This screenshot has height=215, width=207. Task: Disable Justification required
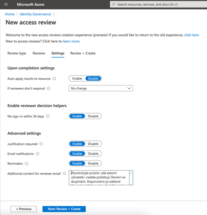click(93, 144)
